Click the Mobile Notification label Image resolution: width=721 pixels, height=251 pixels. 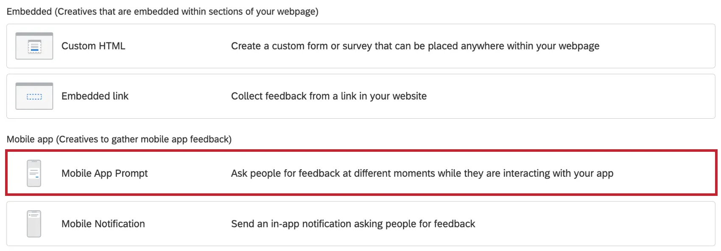click(x=103, y=223)
